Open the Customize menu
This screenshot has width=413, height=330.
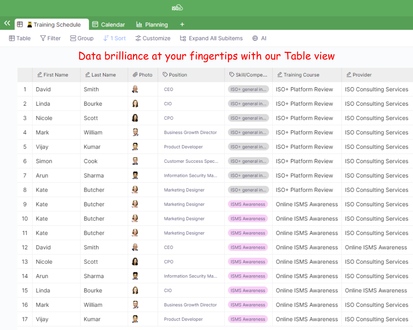click(x=153, y=38)
